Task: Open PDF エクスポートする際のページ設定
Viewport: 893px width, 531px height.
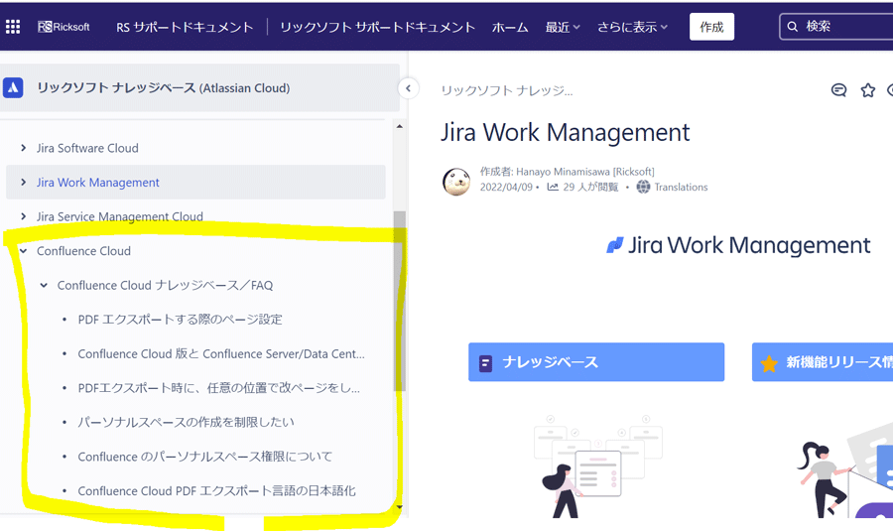Action: coord(180,319)
